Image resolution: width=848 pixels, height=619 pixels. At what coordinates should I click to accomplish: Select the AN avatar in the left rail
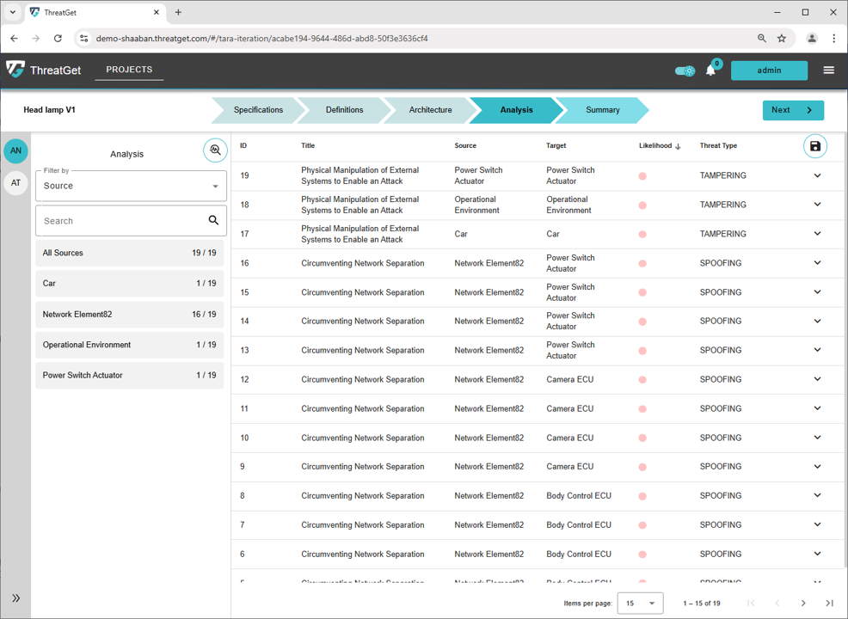click(x=15, y=150)
